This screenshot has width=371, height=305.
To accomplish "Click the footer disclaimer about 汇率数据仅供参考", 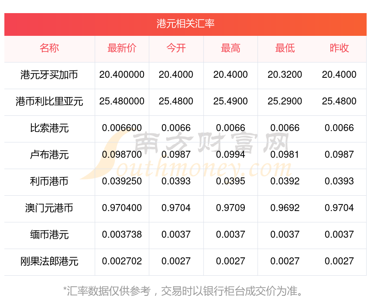I will (183, 291).
